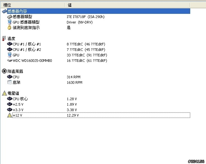The width and height of the screenshot is (206, 164).
Task: Click the 1.28 V value
Action: [x=72, y=99]
